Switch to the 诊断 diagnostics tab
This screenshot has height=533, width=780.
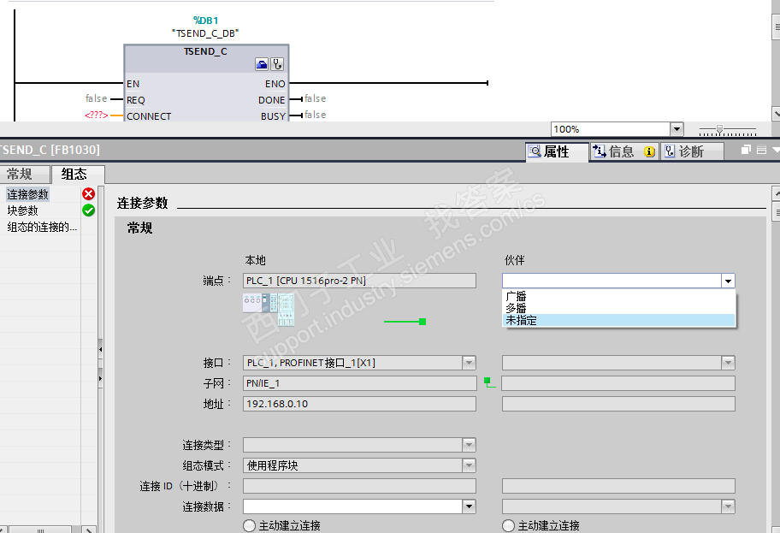[x=691, y=151]
